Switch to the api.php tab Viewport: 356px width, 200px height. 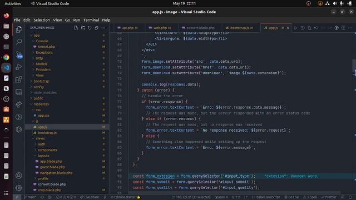[x=127, y=28]
